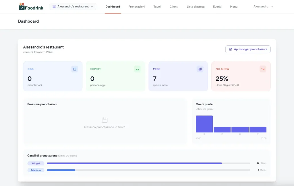Click the bar chart icon in Mese card
294x186 pixels.
pyautogui.click(x=200, y=69)
